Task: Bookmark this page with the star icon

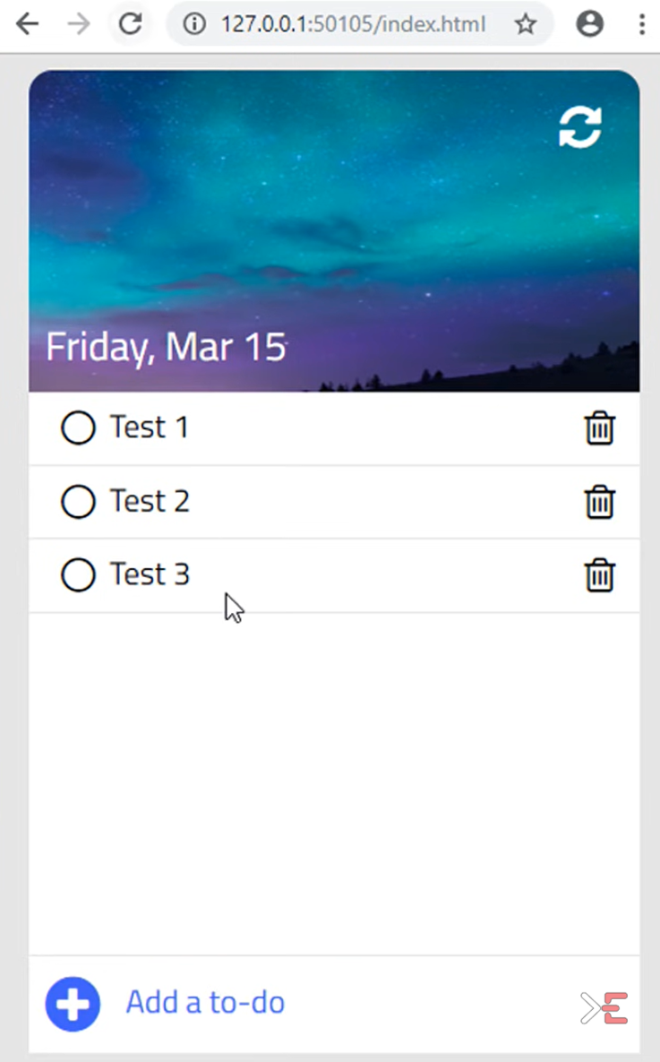Action: point(526,24)
